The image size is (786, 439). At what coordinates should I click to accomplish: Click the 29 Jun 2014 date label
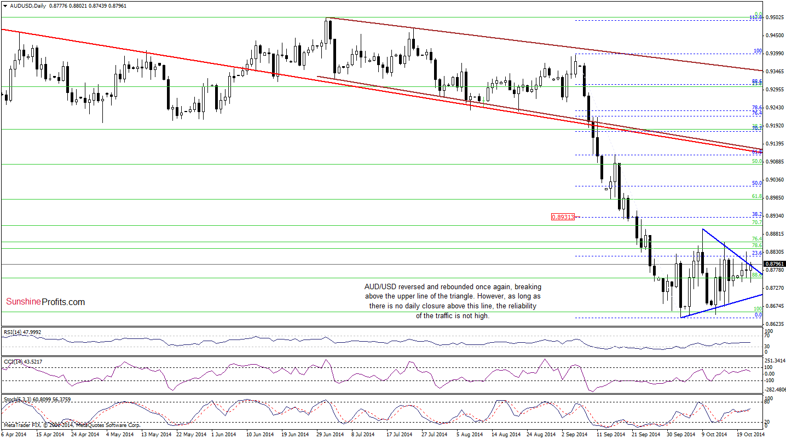pos(331,434)
